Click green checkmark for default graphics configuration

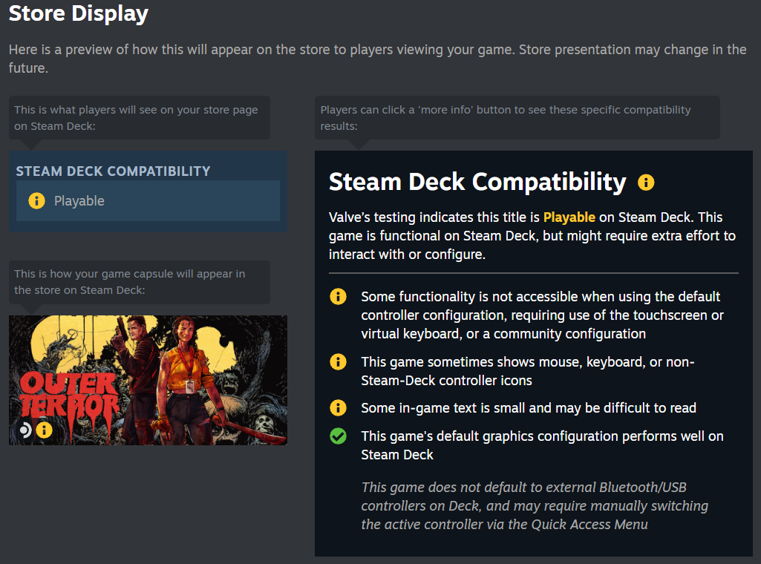click(338, 436)
